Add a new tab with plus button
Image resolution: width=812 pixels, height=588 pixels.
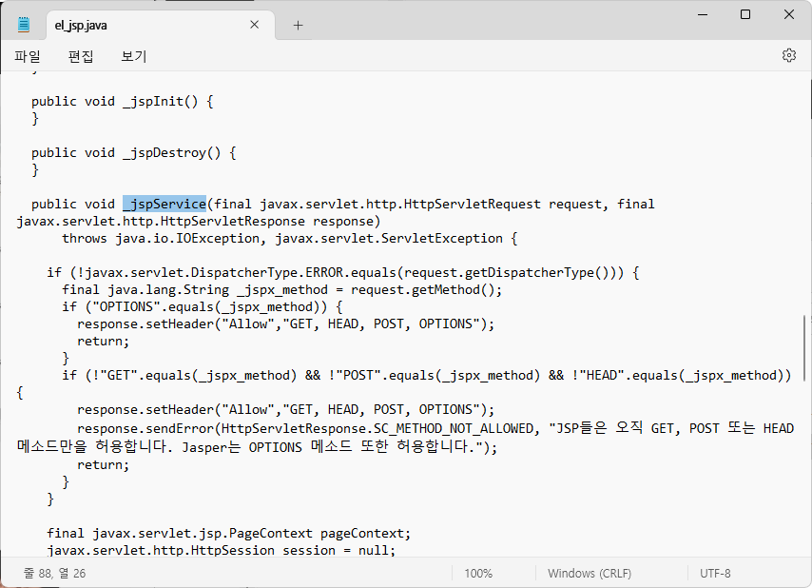click(298, 25)
